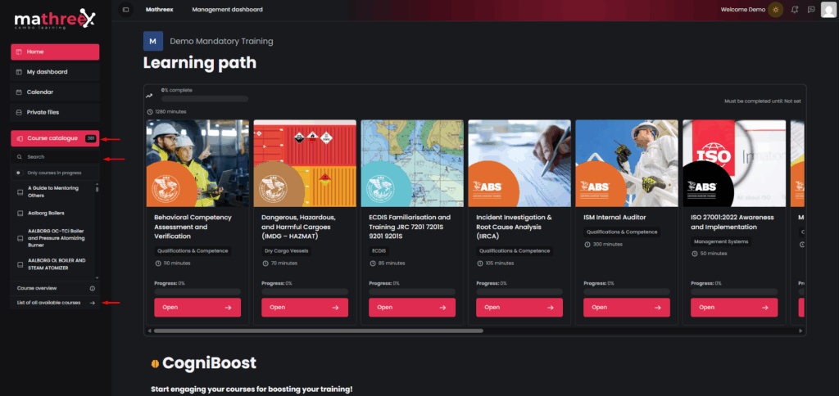Open the Dangerous, Hazardous, and Harmful Cargoes course
This screenshot has height=396, width=839.
click(305, 308)
